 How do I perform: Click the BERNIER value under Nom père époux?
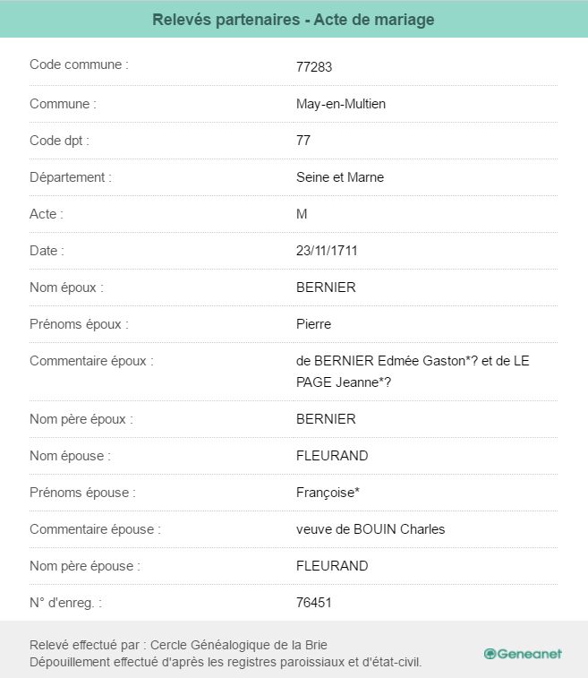point(326,419)
